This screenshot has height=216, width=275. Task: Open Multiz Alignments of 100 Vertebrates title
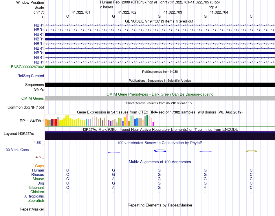(160, 162)
